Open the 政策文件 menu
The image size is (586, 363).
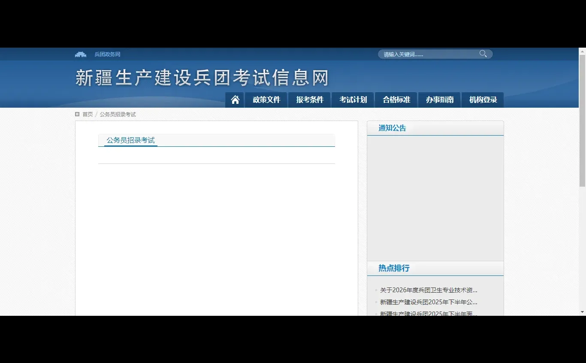coord(266,100)
